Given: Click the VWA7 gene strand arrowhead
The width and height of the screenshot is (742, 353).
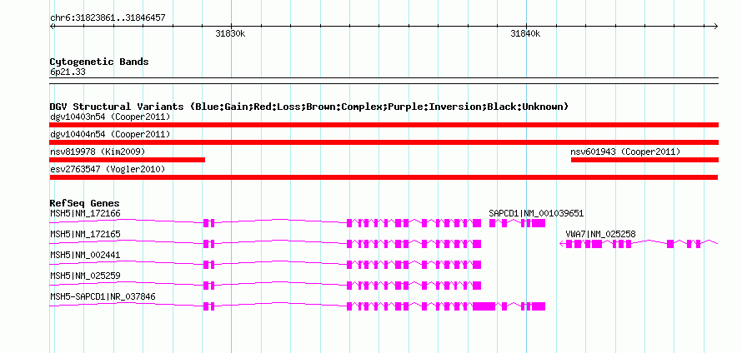Looking at the screenshot, I should click(562, 244).
